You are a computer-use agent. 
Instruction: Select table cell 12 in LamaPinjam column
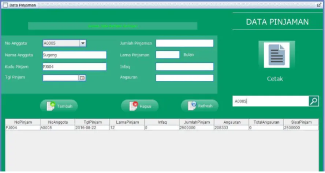(x=127, y=128)
